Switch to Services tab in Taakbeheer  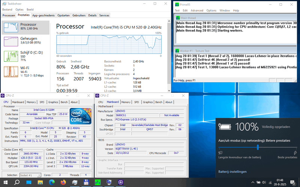click(x=104, y=15)
